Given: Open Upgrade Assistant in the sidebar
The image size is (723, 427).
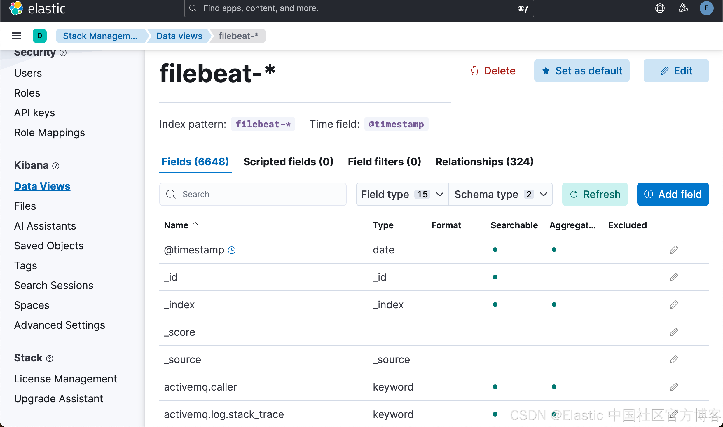Looking at the screenshot, I should [59, 398].
